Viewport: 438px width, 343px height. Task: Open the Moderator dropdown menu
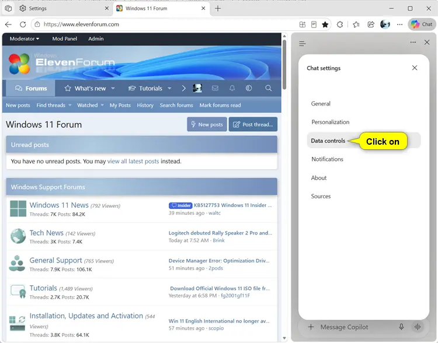pos(25,39)
